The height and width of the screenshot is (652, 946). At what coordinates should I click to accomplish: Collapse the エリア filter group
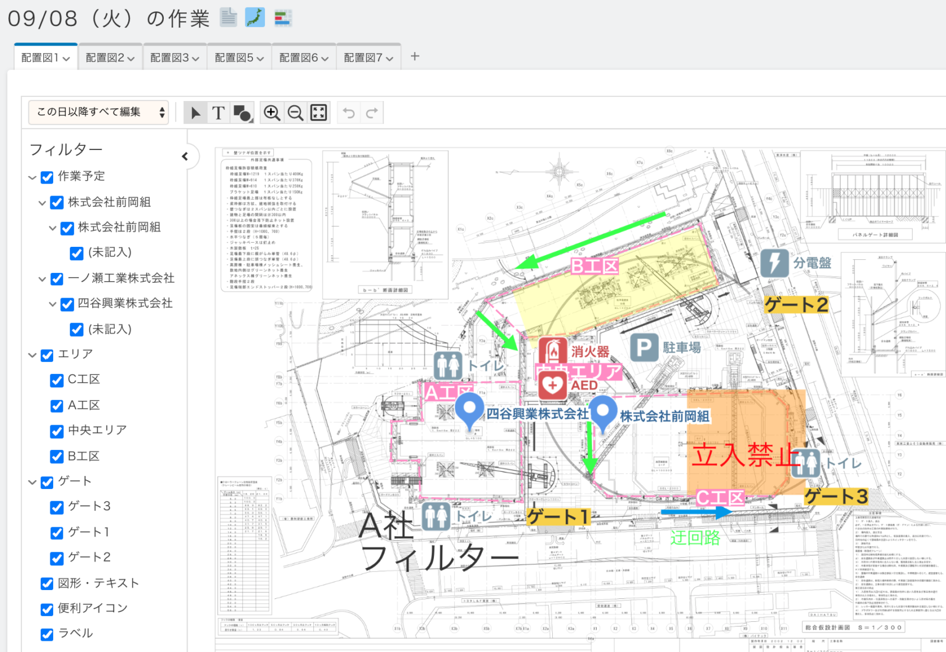(x=33, y=355)
